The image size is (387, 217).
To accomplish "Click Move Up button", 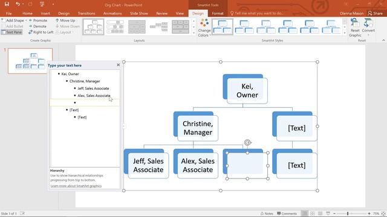I will [65, 20].
